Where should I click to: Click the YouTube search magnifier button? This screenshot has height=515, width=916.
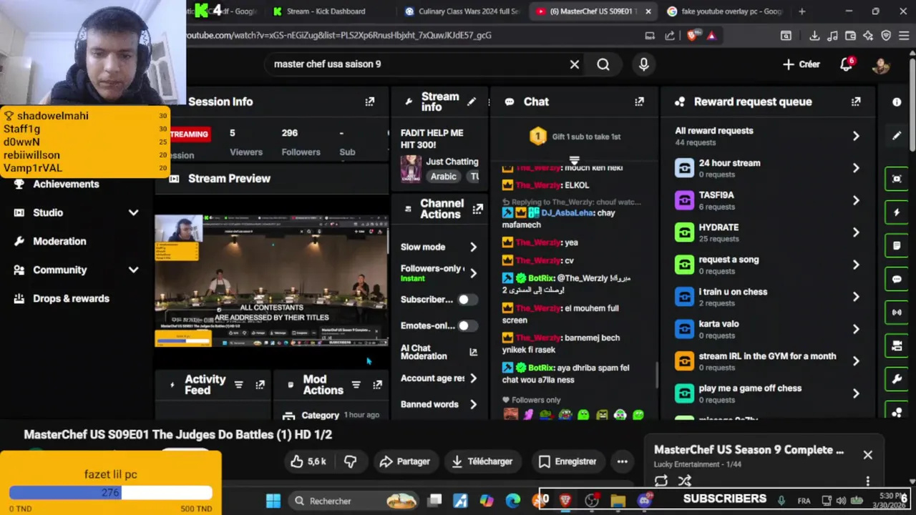pyautogui.click(x=603, y=64)
